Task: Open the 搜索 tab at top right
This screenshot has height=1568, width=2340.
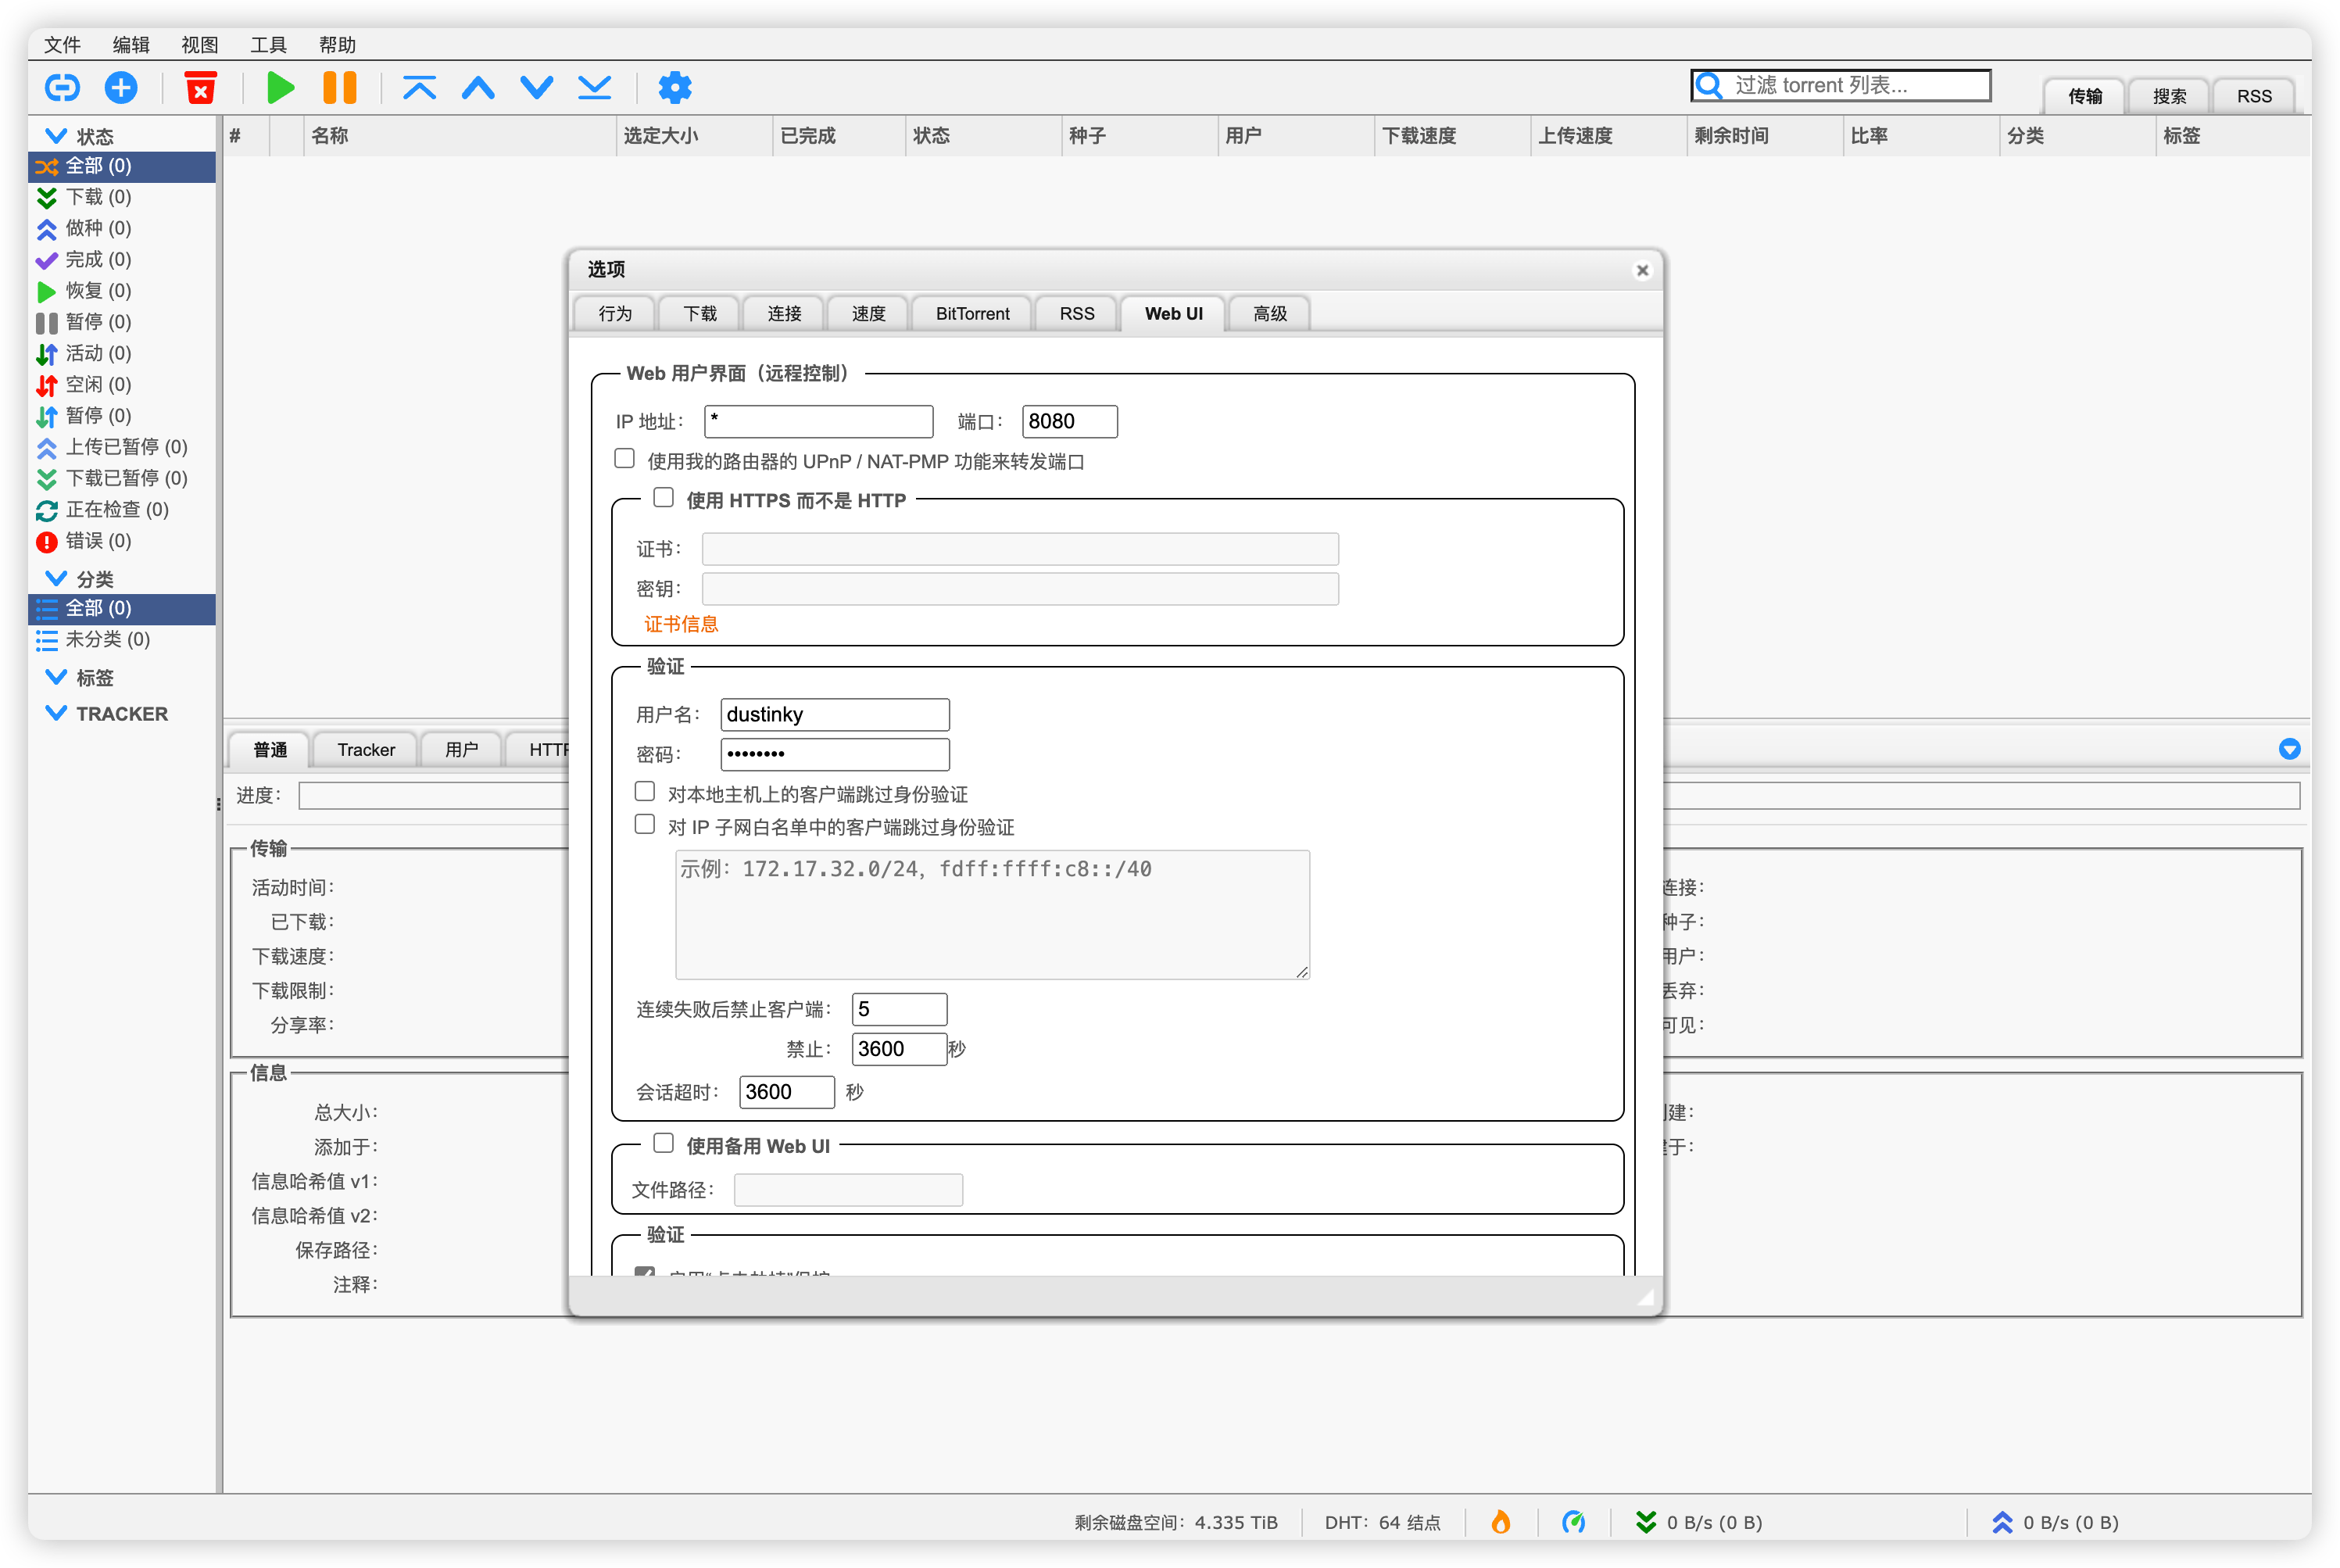Action: click(2169, 96)
